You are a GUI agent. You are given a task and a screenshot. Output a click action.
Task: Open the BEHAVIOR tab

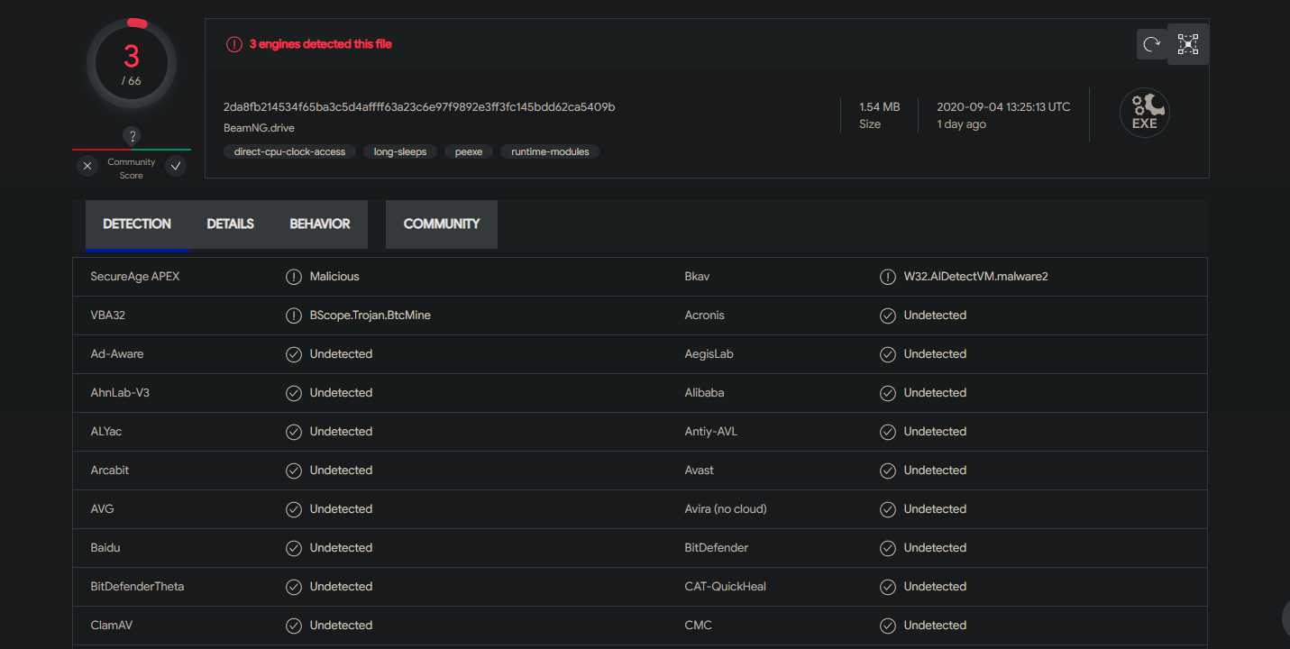click(320, 224)
